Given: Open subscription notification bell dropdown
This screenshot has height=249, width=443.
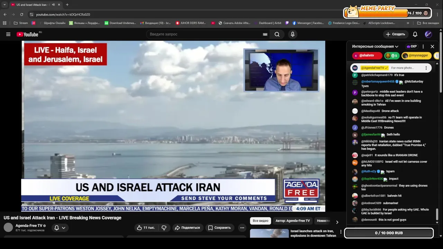Looking at the screenshot, I should (60, 228).
